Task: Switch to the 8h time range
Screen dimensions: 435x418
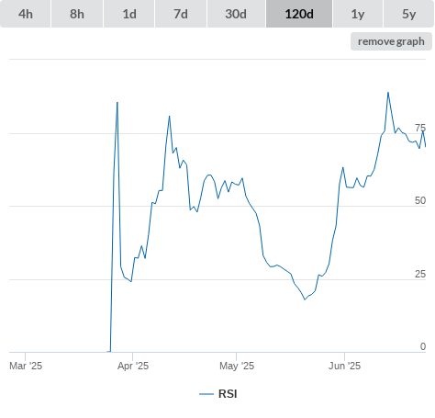Action: point(77,14)
